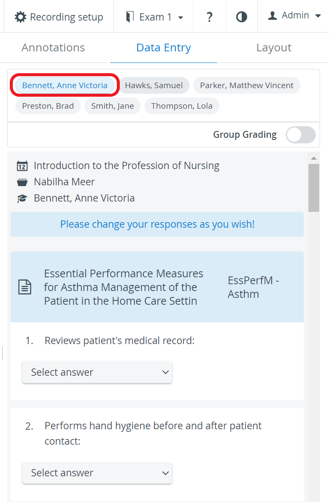Click the Admin user silhouette icon
The width and height of the screenshot is (329, 502).
pyautogui.click(x=273, y=16)
